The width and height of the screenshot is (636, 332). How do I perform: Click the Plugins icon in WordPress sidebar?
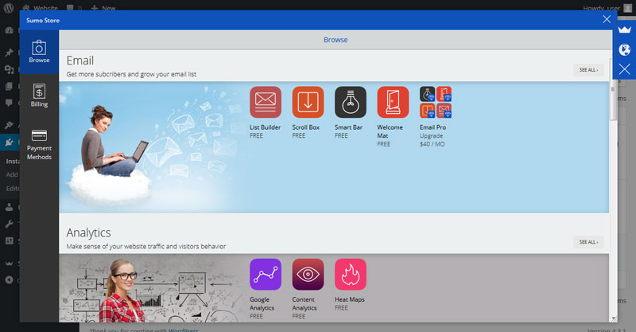click(9, 143)
